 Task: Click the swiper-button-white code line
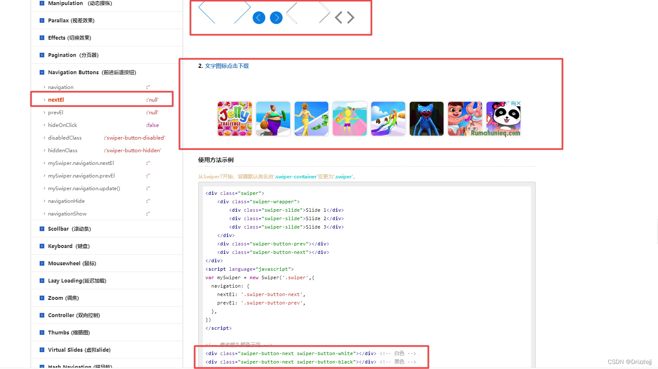pos(311,353)
